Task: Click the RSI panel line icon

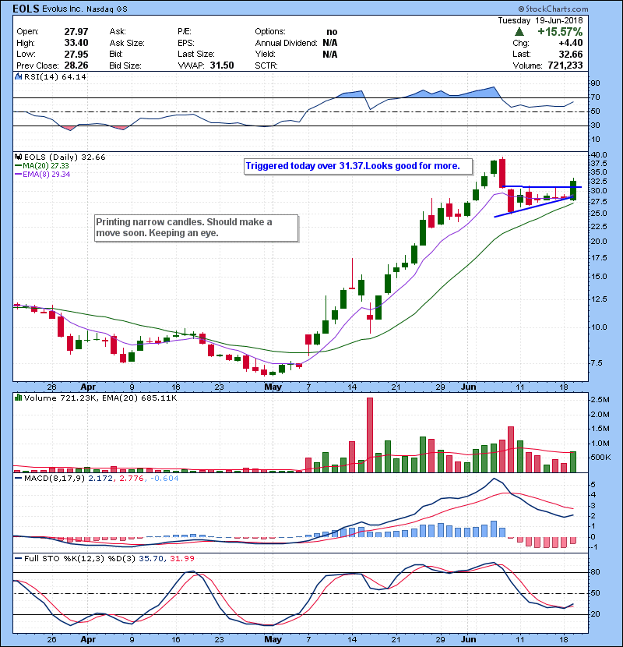Action: [18, 76]
